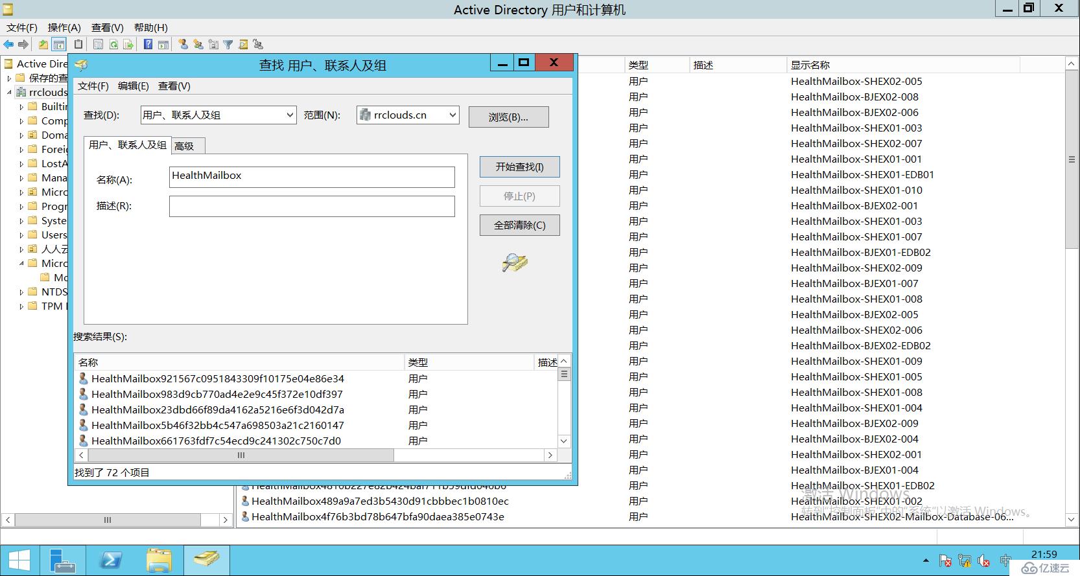Open the main window 帮助(H) menu
Image resolution: width=1080 pixels, height=576 pixels.
[150, 27]
